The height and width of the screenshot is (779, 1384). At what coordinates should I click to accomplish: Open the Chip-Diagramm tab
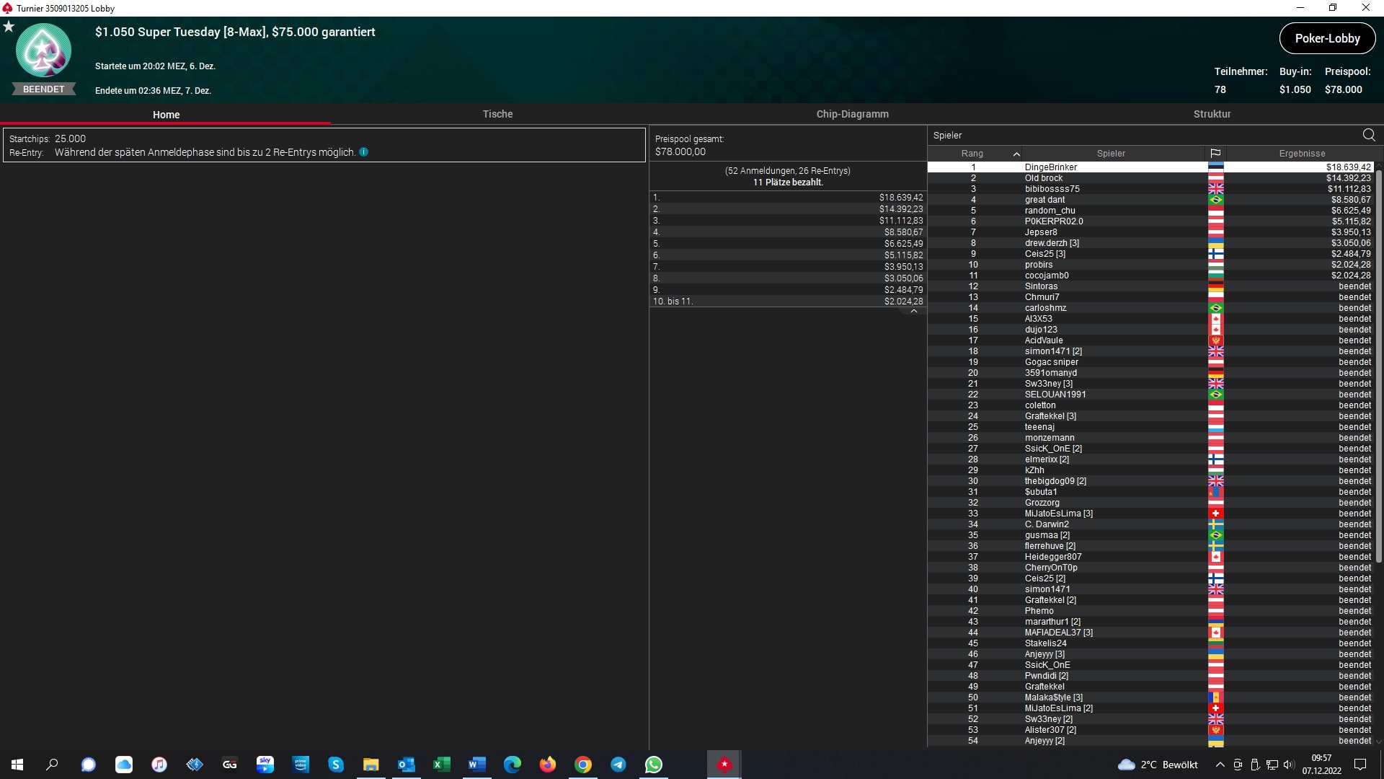click(852, 114)
